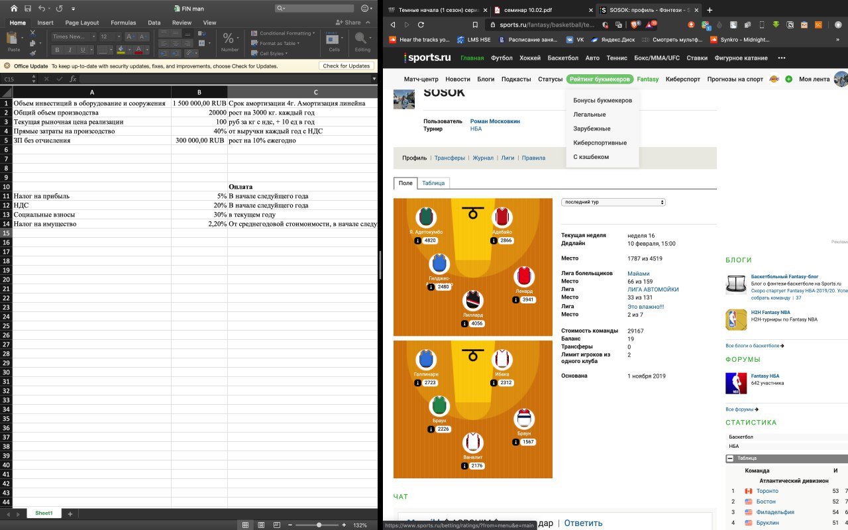Click the Excel home icon in title bar
Viewport: 848px width, 530px height.
(13, 9)
